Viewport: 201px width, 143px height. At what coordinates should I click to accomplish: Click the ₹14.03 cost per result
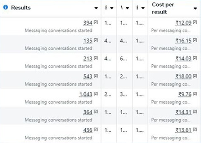click(183, 59)
